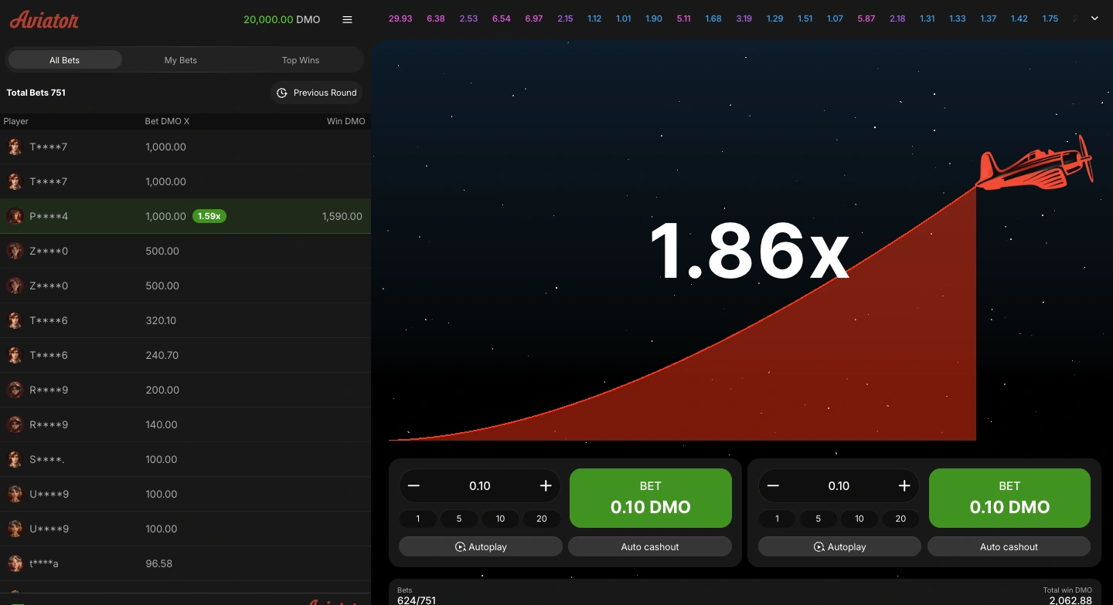Click the 1.59x cashout badge
This screenshot has height=605, width=1113.
pyautogui.click(x=209, y=216)
